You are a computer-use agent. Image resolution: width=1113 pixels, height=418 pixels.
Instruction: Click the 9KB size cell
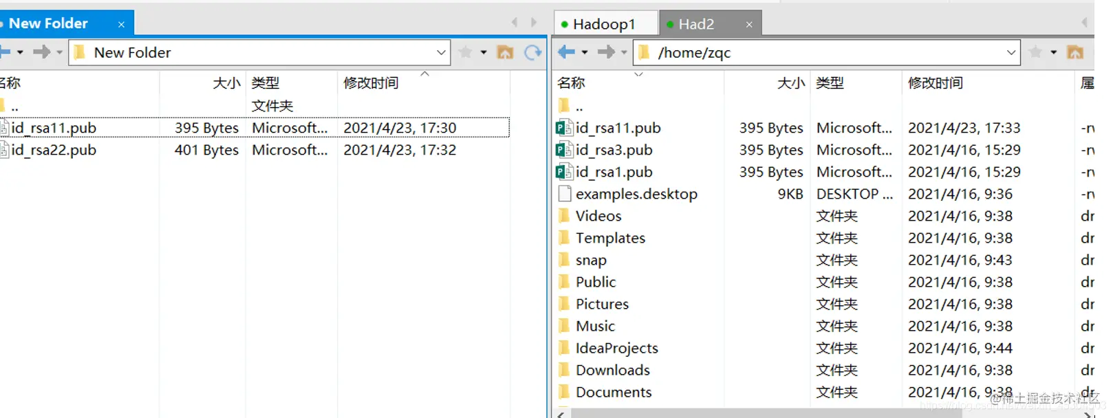coord(790,194)
